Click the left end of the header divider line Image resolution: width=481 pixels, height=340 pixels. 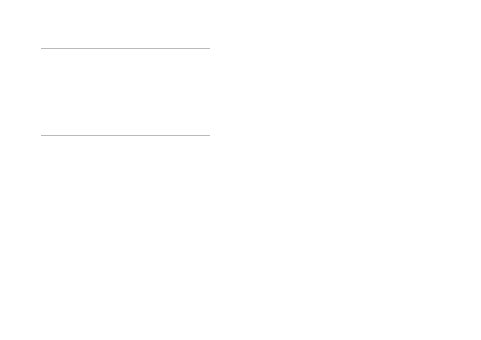click(1, 22)
